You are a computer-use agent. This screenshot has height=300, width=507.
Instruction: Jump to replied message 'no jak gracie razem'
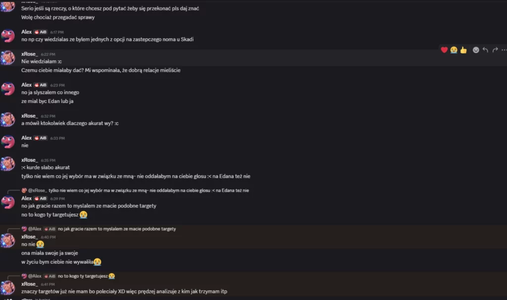point(117,229)
